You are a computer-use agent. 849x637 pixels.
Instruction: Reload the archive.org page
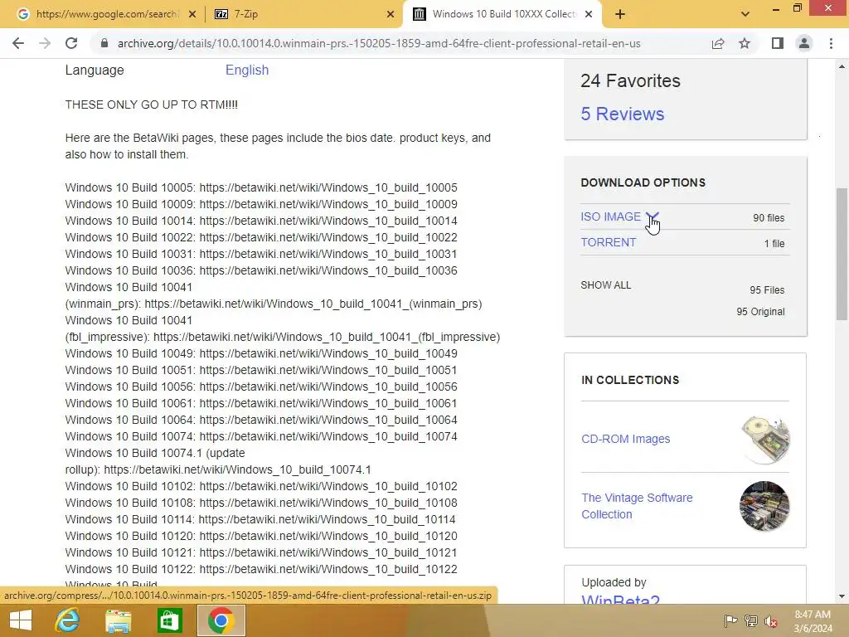click(71, 43)
